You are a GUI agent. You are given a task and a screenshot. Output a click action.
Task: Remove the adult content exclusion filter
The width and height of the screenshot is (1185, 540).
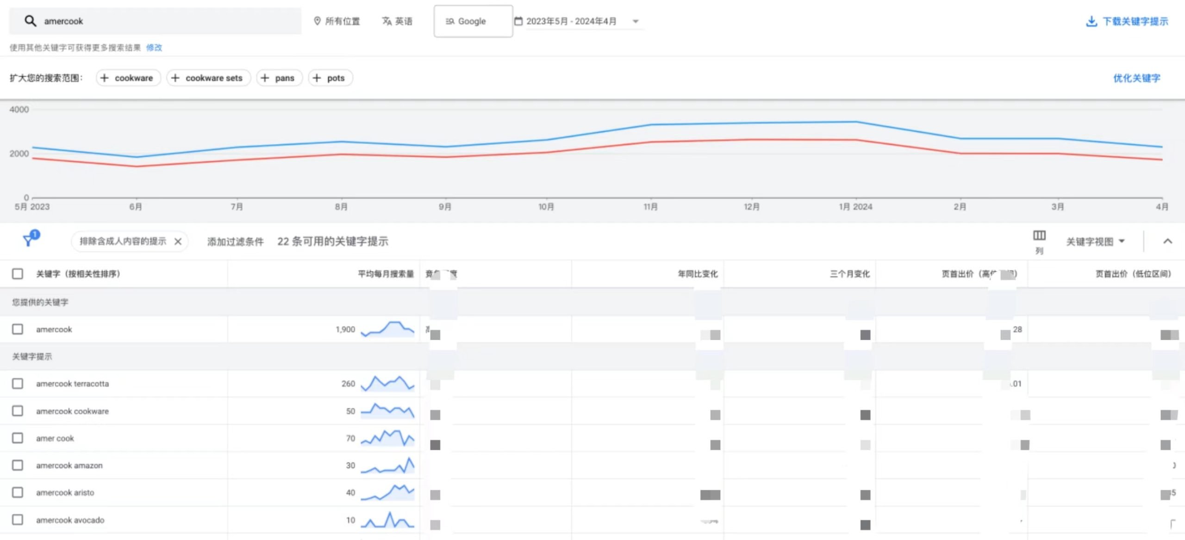[x=178, y=241]
